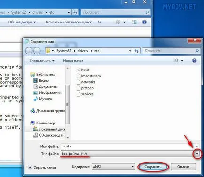This screenshot has width=204, height=177.
Task: Click the Сохранить button
Action: click(153, 167)
